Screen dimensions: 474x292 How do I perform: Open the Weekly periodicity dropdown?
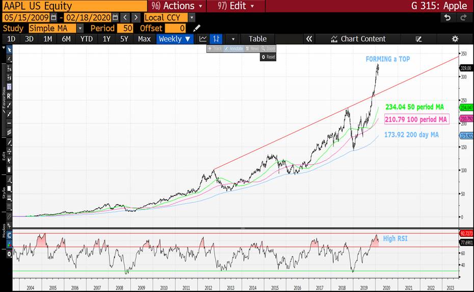[x=175, y=39]
